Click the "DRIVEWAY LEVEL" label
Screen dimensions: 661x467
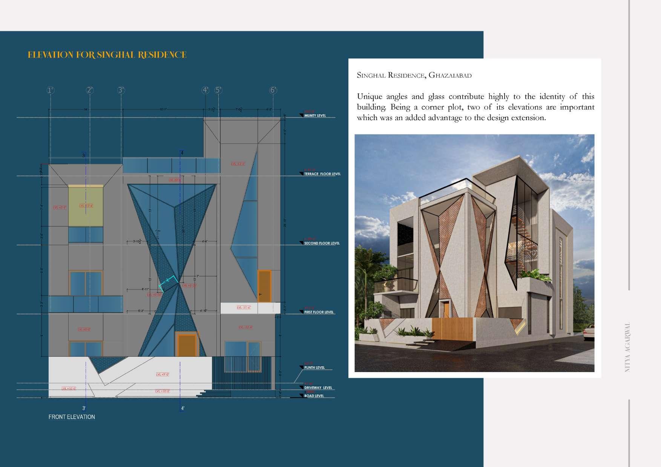(318, 388)
